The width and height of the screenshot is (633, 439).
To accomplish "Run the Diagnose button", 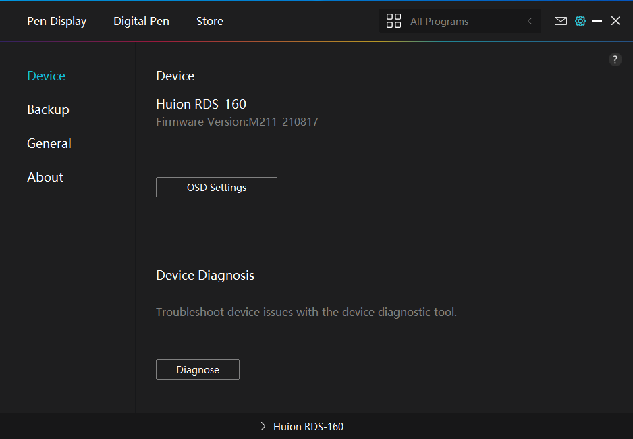I will (197, 369).
